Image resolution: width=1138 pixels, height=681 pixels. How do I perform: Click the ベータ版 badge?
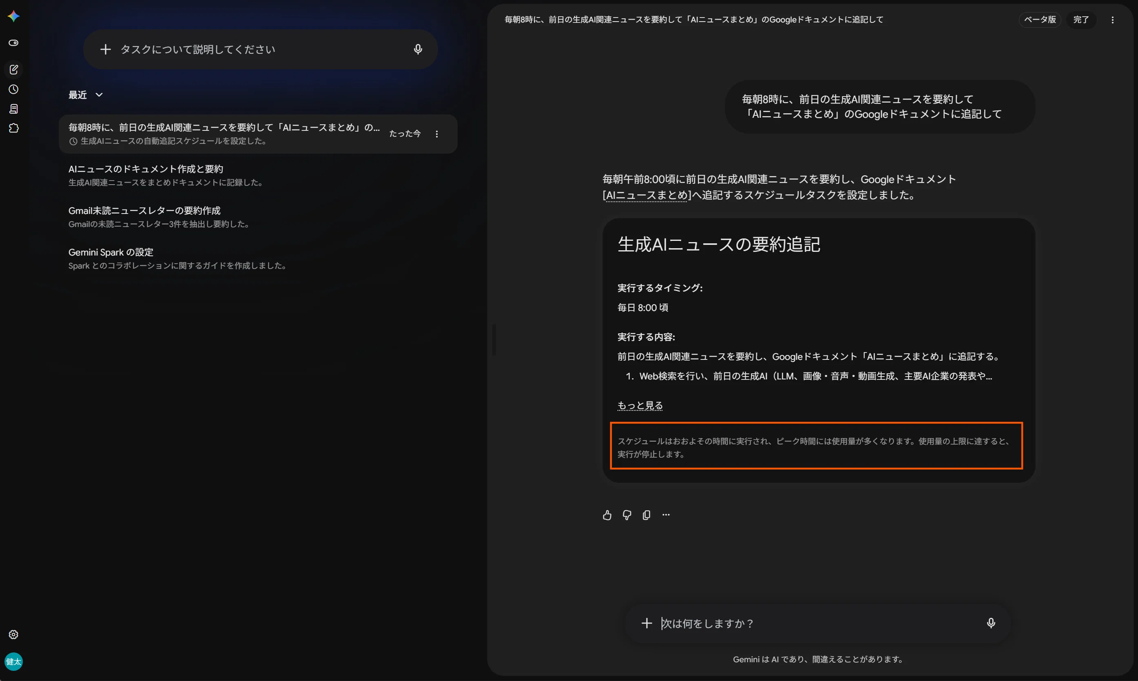pos(1040,20)
